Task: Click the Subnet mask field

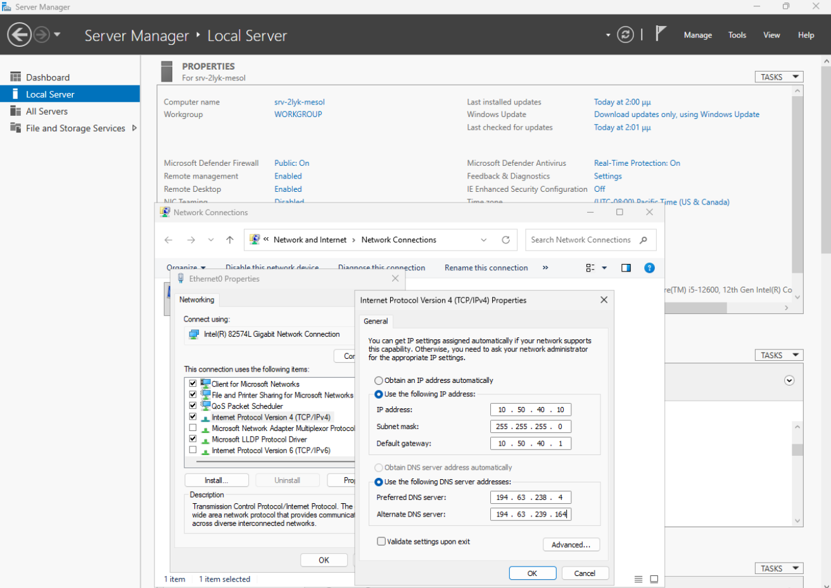Action: pyautogui.click(x=531, y=427)
